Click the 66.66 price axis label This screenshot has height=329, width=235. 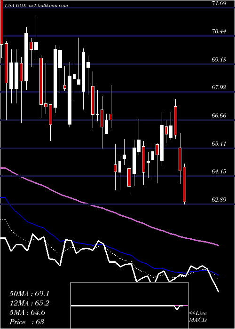click(x=219, y=116)
